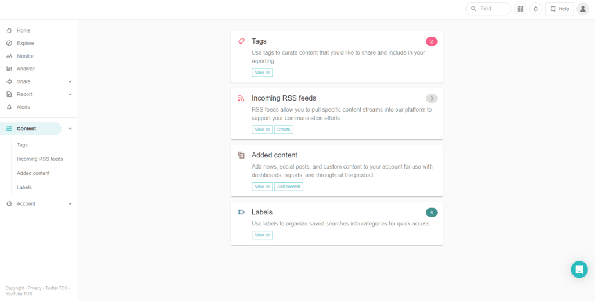The width and height of the screenshot is (595, 301).
Task: Click the Content sliders icon
Action: 9,128
